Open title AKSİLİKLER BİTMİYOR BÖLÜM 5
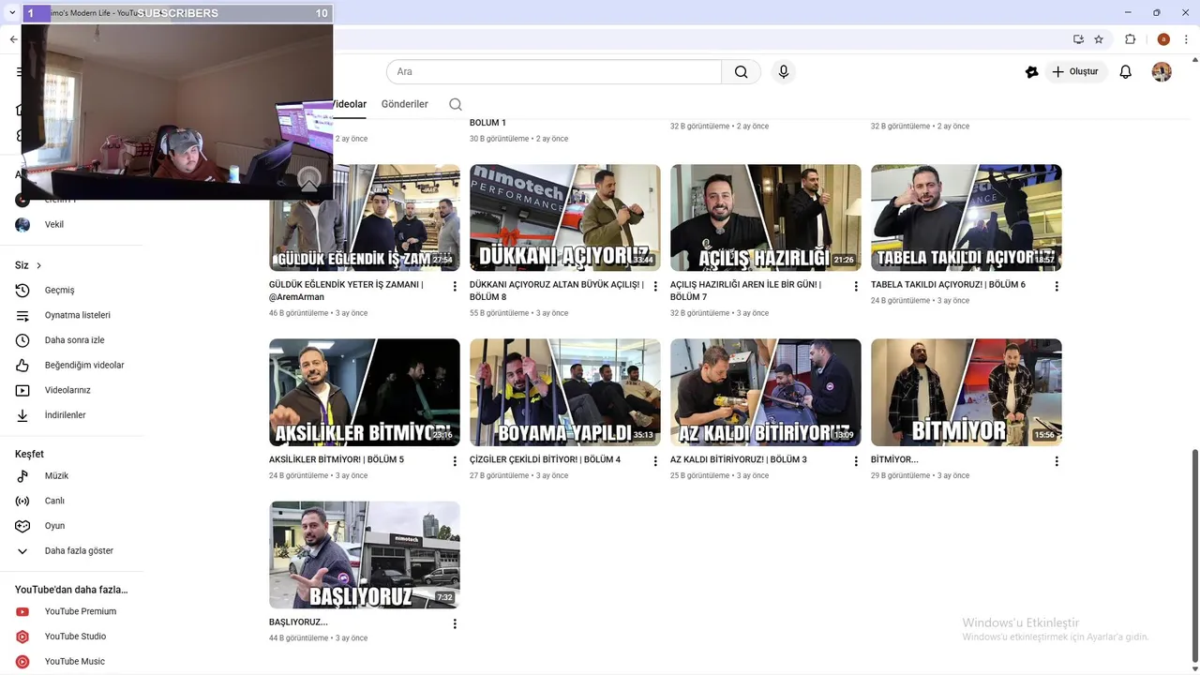The image size is (1200, 675). coord(337,460)
